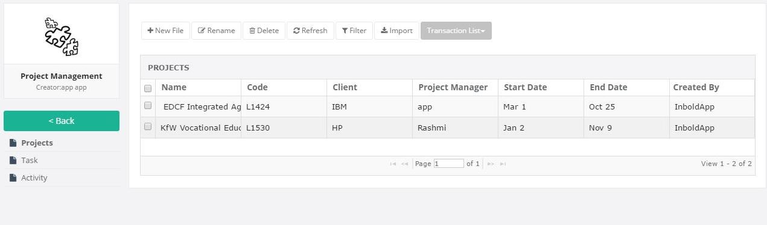Select the KfW Vocational Educ project name
The width and height of the screenshot is (767, 225).
[199, 128]
